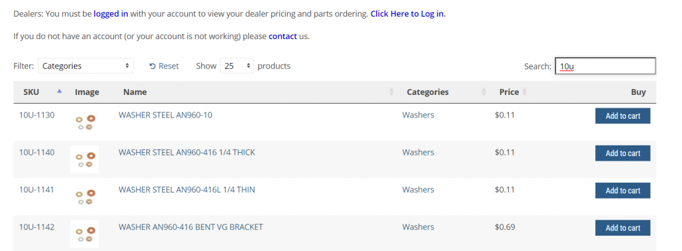682x251 pixels.
Task: Open the 'logged in' link
Action: point(111,13)
